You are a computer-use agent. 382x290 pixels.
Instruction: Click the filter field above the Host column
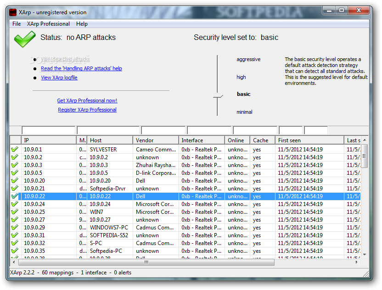pos(108,130)
